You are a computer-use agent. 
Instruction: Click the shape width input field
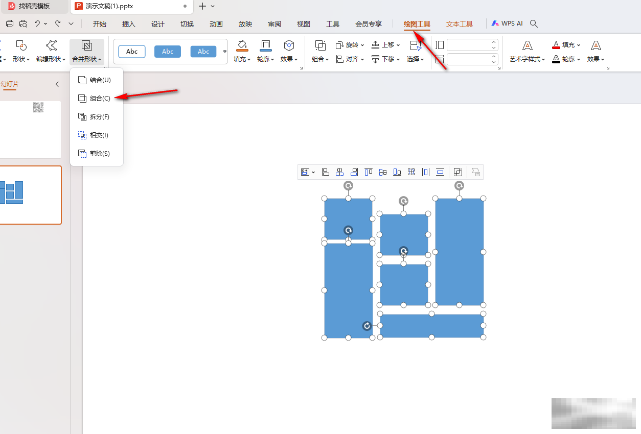[x=472, y=59]
